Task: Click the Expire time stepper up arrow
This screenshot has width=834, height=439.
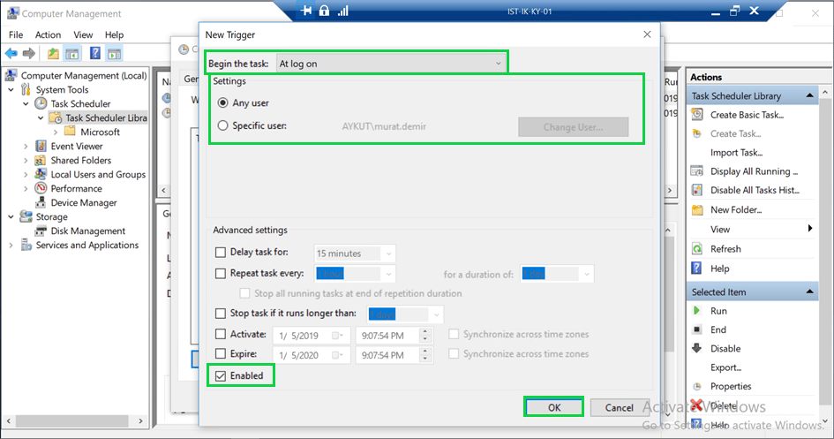Action: tap(425, 352)
